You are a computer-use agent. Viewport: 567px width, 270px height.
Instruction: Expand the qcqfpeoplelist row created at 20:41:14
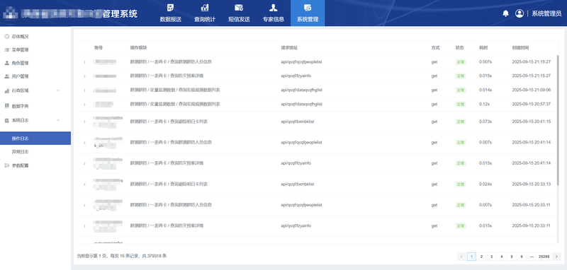click(x=84, y=143)
